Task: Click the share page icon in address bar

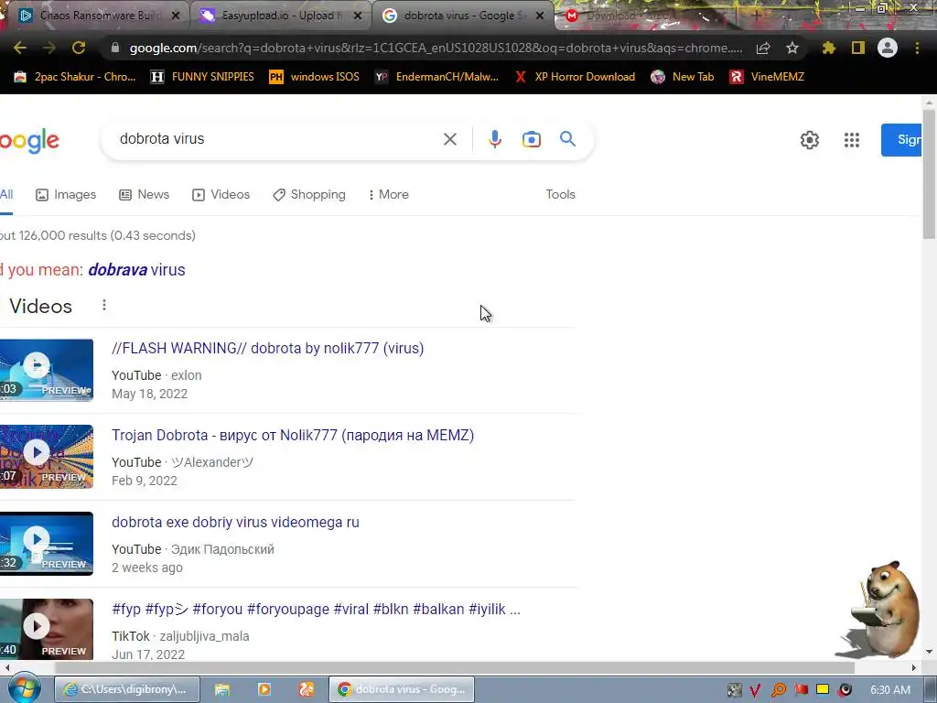Action: click(x=763, y=49)
